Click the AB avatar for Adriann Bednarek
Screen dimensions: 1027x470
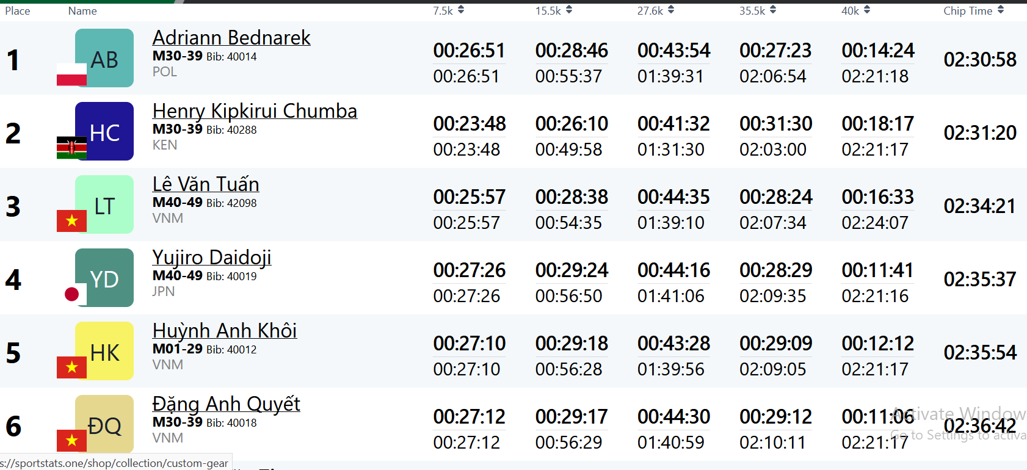(104, 58)
